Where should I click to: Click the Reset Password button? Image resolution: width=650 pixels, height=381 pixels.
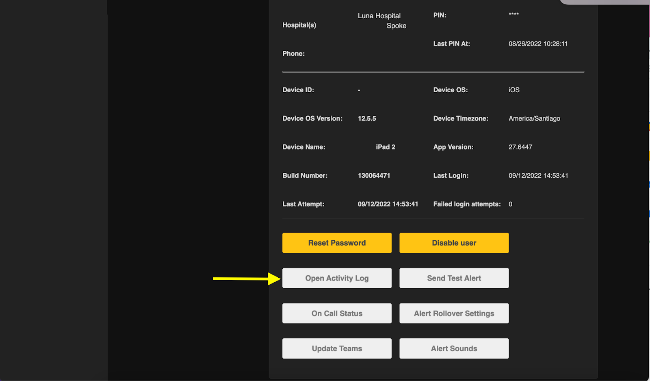(x=337, y=243)
